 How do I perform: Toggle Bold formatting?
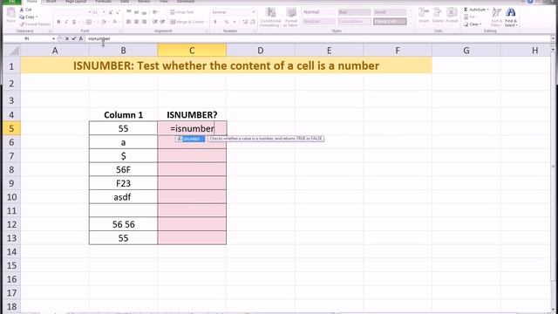click(x=58, y=22)
